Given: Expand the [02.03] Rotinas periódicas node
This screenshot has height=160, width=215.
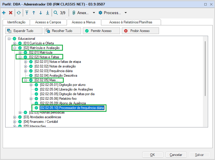Looking at the screenshot, I should (x=20, y=113).
